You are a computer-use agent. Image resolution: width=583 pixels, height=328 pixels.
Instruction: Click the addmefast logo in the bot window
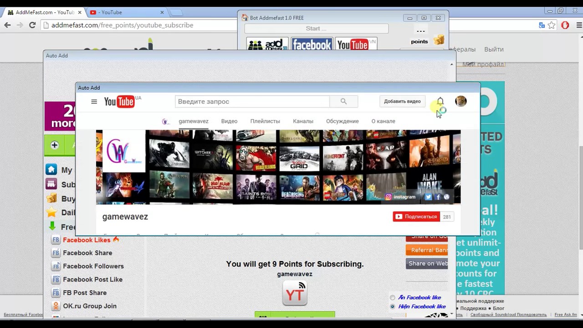[267, 45]
